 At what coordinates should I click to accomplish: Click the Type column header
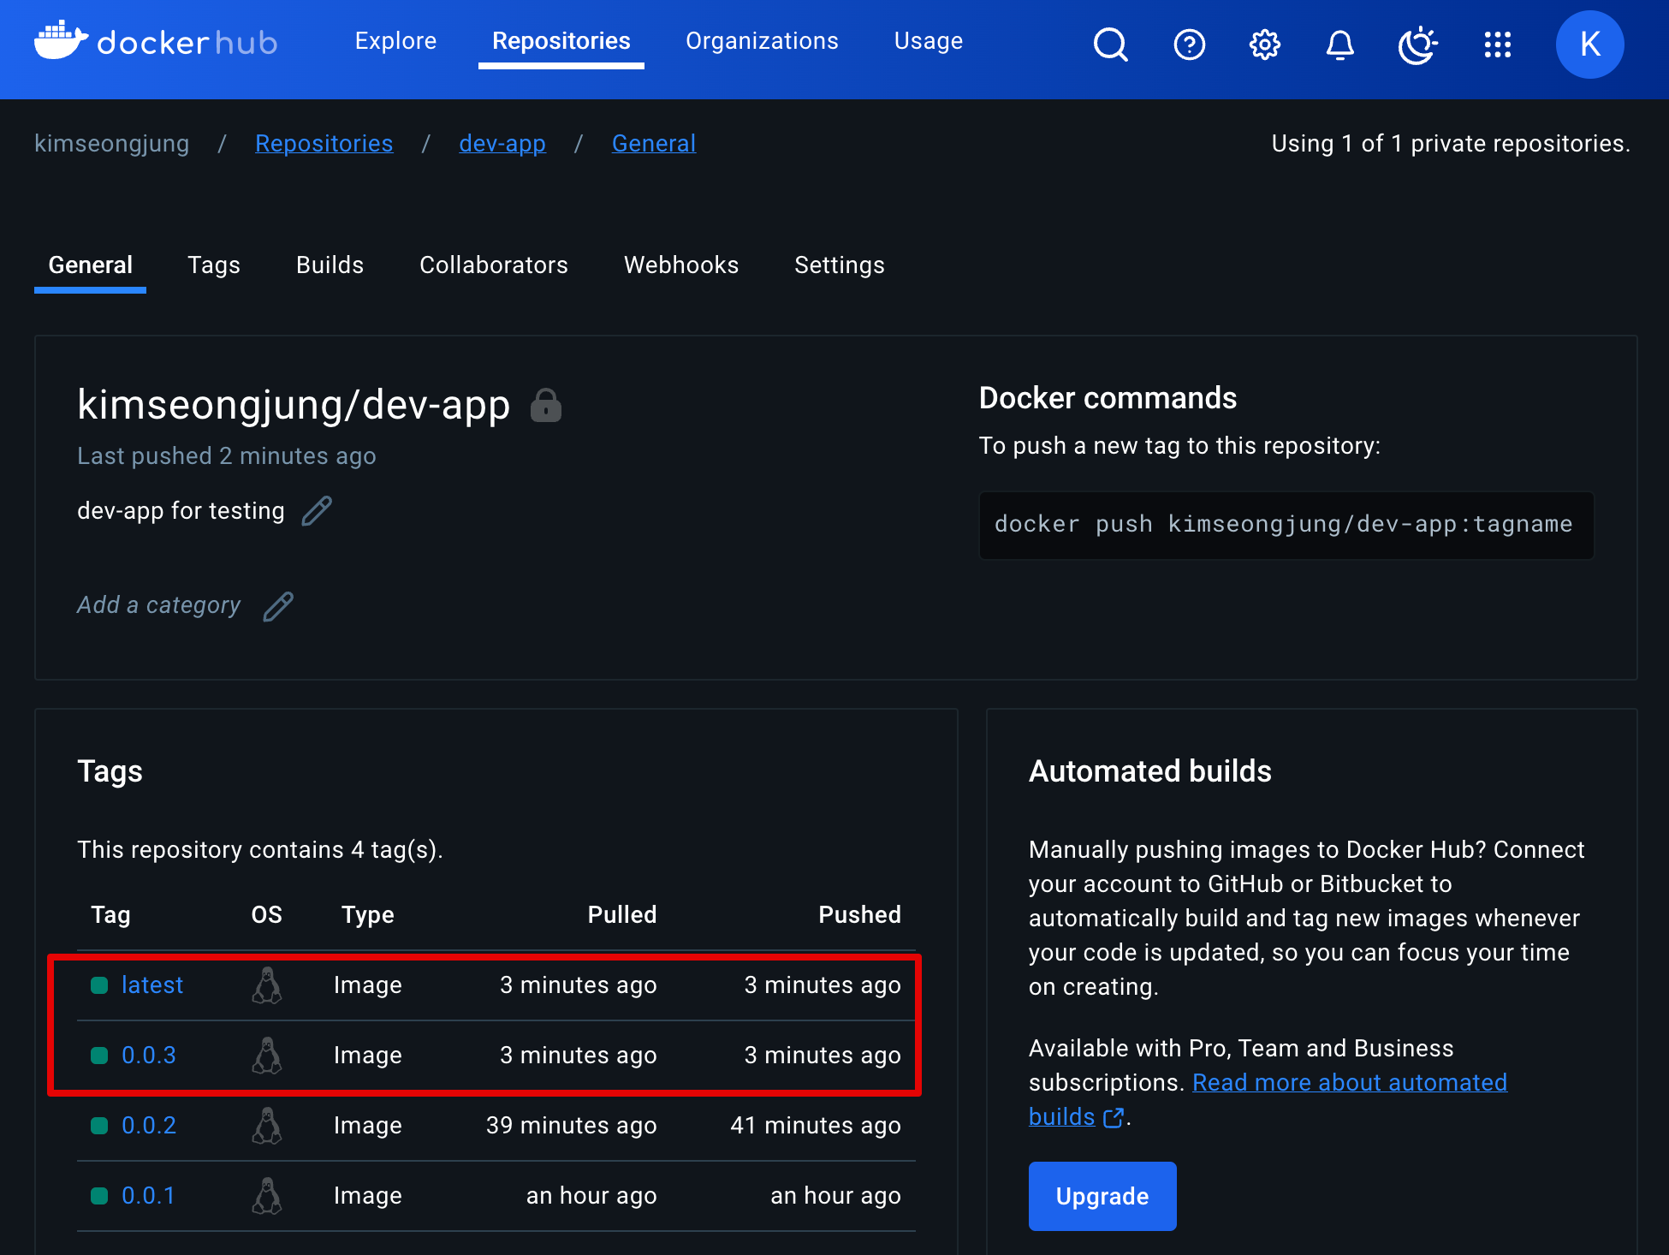(368, 915)
